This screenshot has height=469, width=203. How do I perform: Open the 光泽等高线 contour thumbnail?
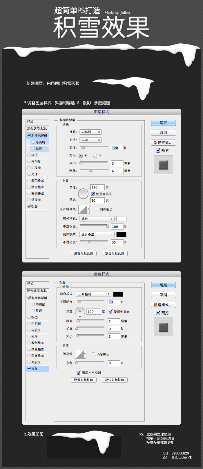(83, 209)
